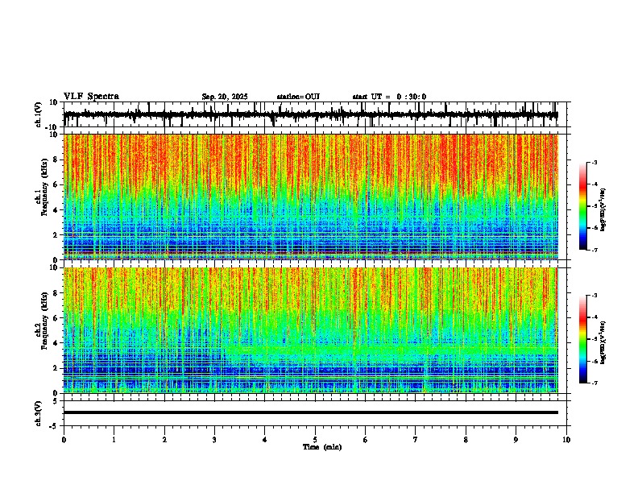The image size is (638, 493).
Task: Click the "ch.3(V)" axis label
Action: click(39, 413)
